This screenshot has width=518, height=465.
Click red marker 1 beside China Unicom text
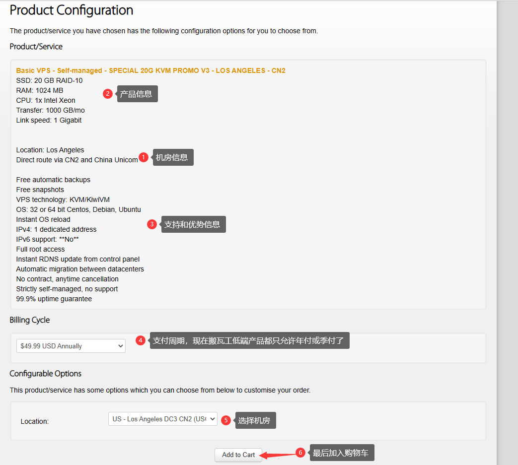(x=144, y=157)
